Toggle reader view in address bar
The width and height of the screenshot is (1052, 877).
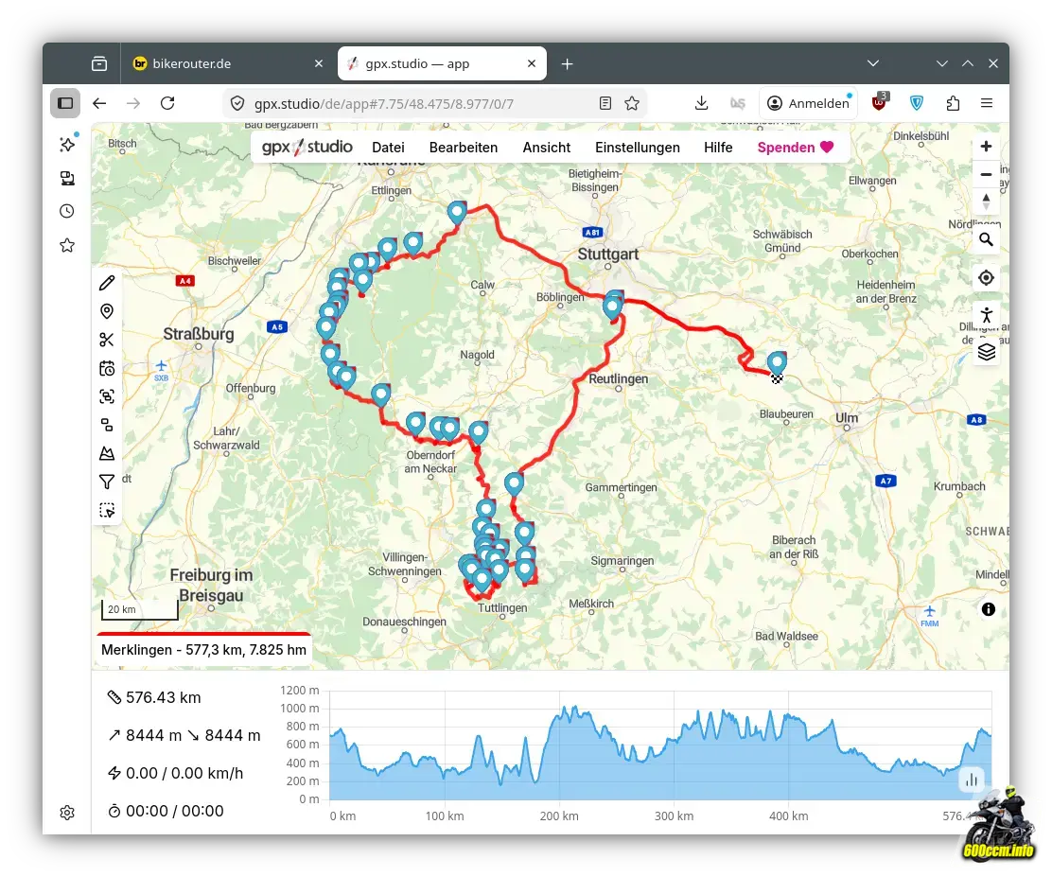(x=605, y=103)
